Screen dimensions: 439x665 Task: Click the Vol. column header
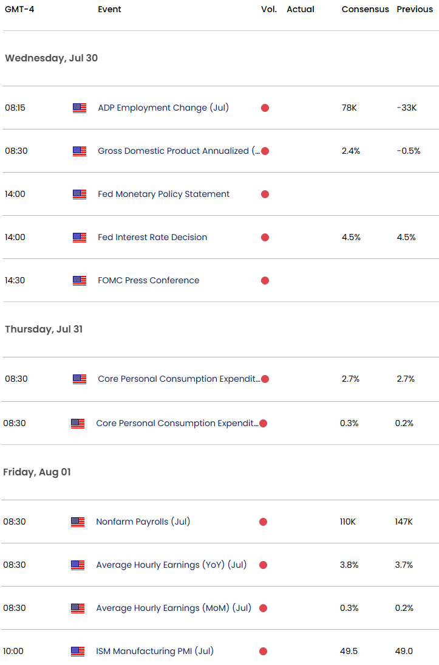(x=269, y=10)
